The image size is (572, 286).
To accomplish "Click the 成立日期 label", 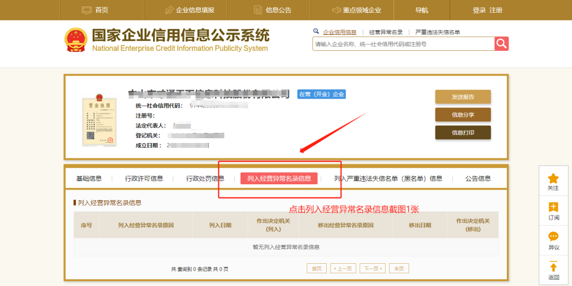I will [x=148, y=145].
